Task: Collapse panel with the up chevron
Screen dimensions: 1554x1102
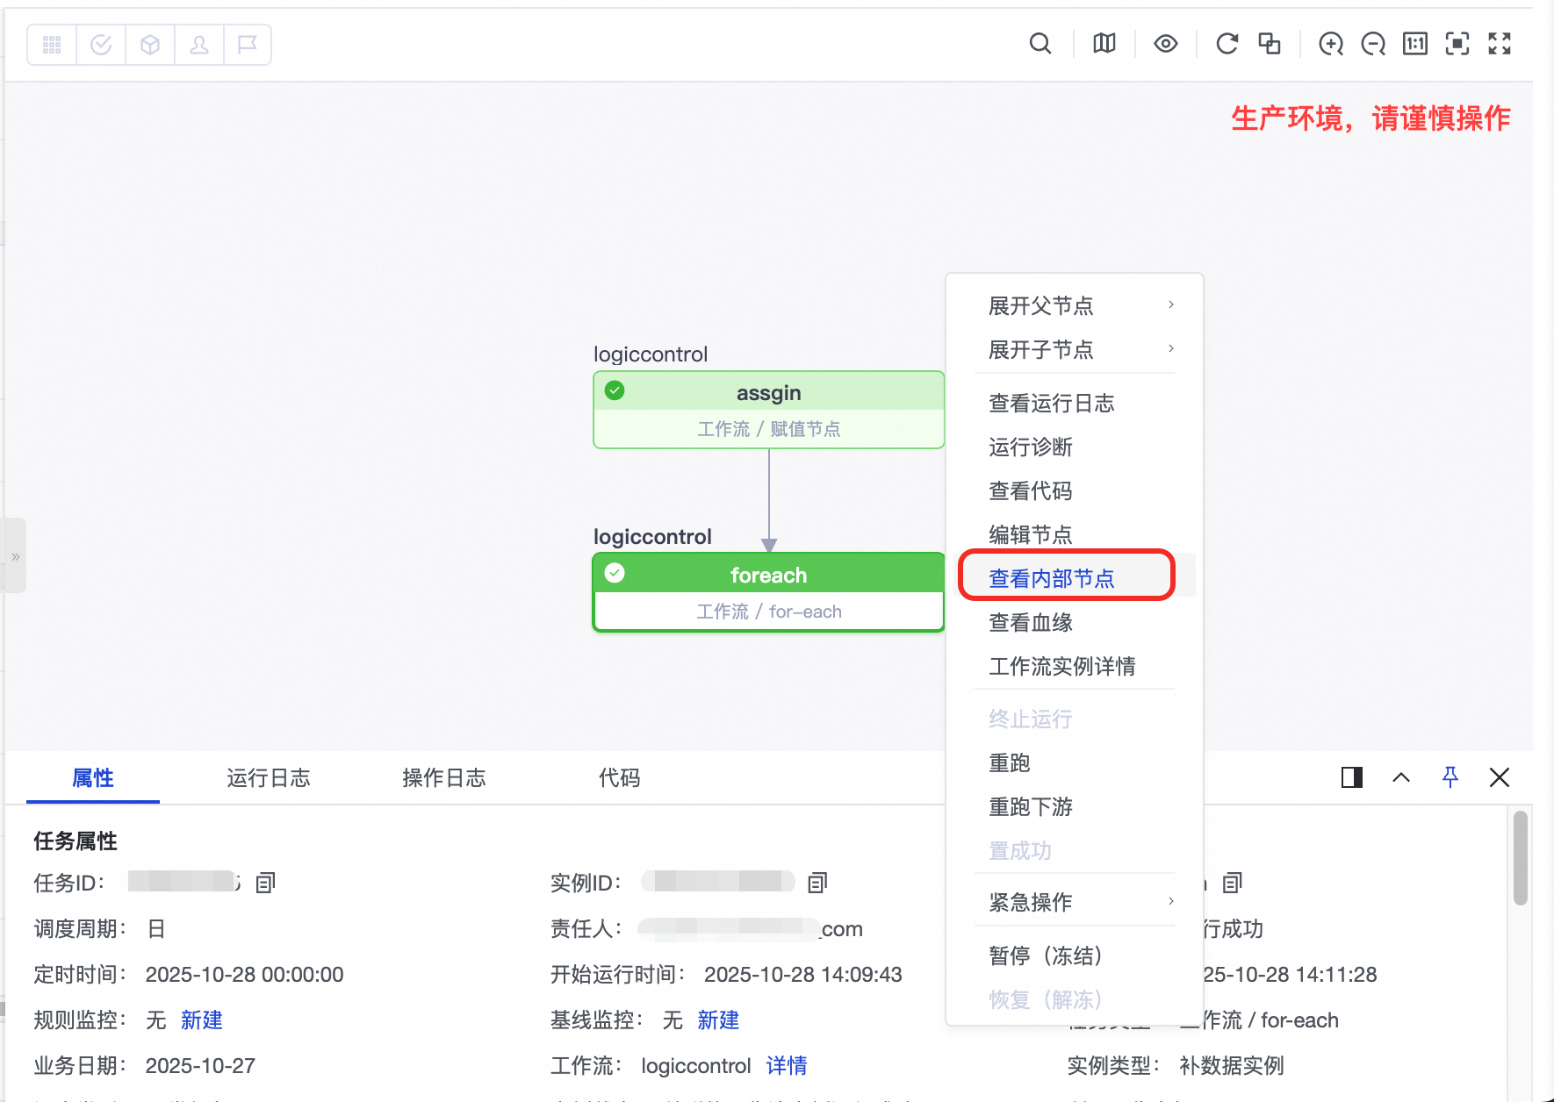Action: pos(1401,777)
